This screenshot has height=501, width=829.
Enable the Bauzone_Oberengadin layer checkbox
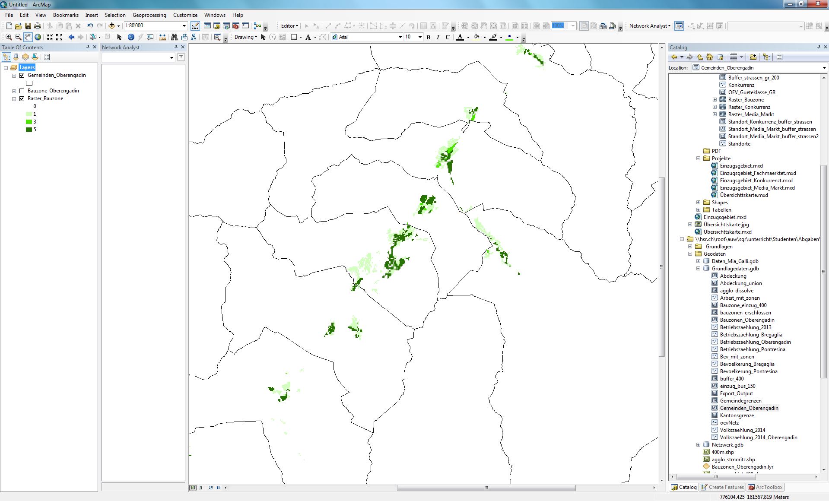tap(22, 91)
